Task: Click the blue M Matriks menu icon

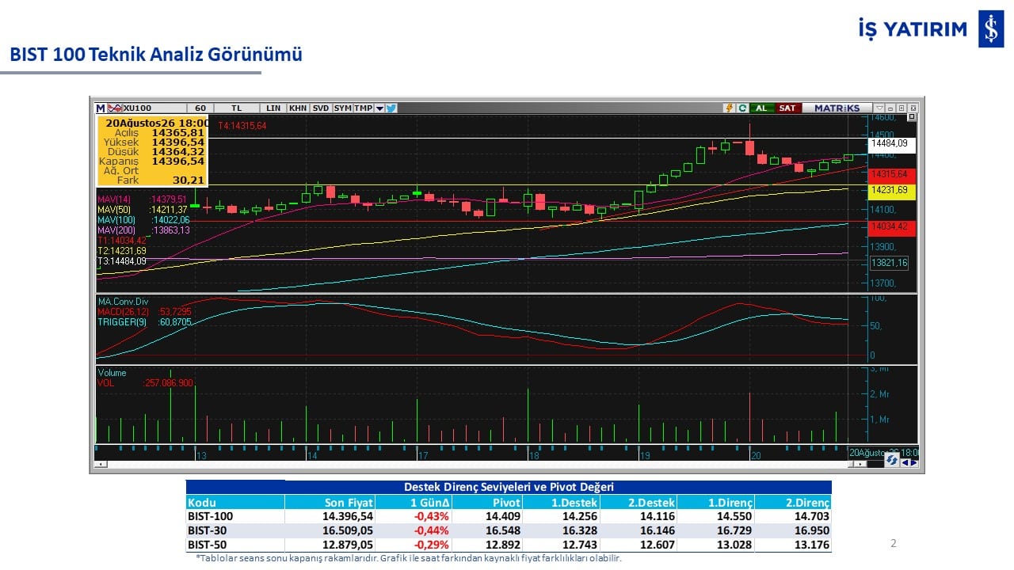Action: [101, 108]
